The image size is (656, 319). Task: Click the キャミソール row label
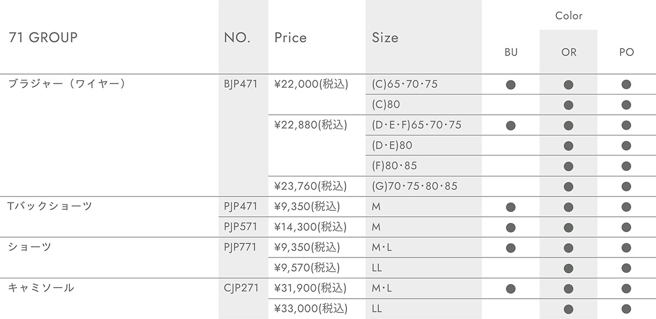point(41,288)
